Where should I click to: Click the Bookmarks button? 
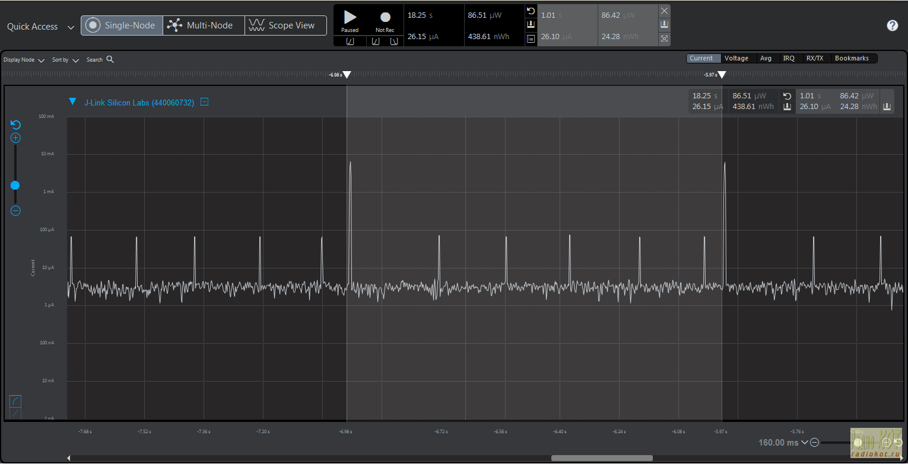pos(851,58)
